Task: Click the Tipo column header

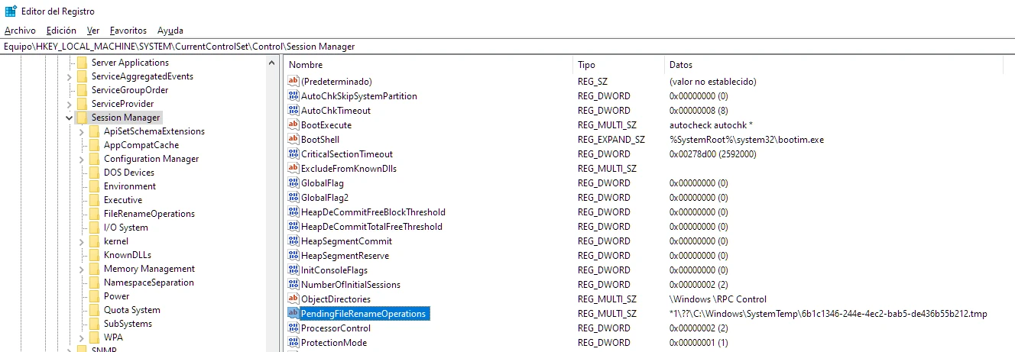Action: (586, 65)
